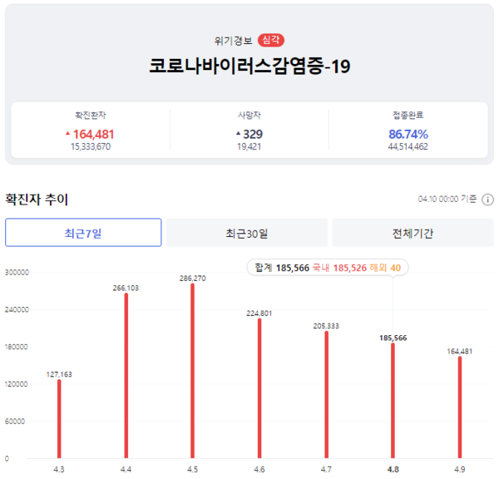
Task: Click the highlighted 4.8 bar of 185,566
Action: 393,401
